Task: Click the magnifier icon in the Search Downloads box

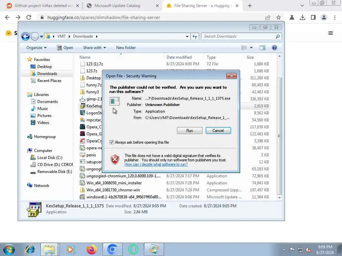Action: click(x=278, y=37)
